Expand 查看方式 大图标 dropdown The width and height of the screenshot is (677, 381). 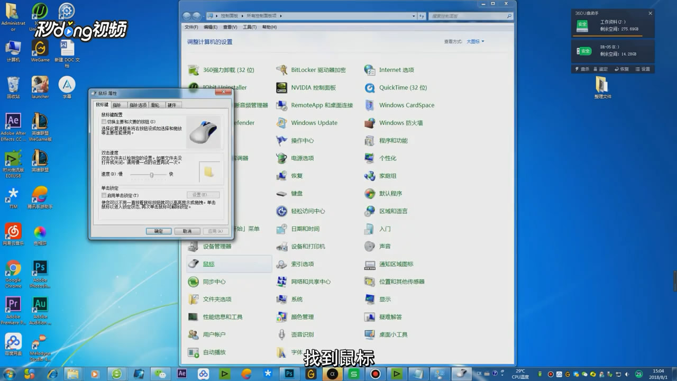pyautogui.click(x=475, y=41)
